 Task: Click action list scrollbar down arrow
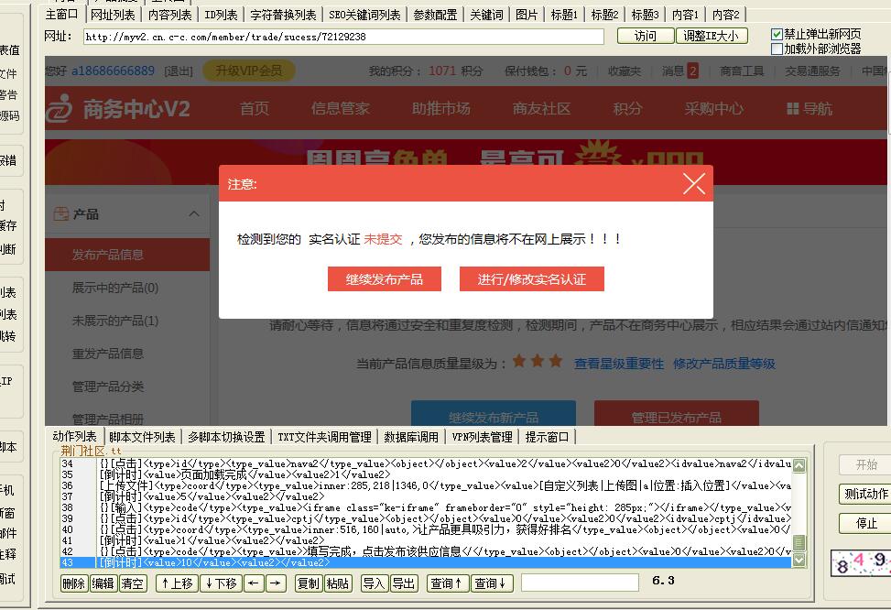799,561
